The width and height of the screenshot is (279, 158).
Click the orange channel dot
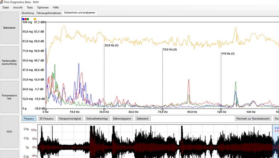pos(35,19)
